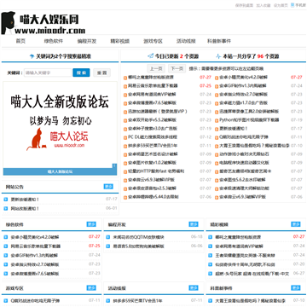The width and height of the screenshot is (307, 307).
Task: Open Q萌对战迷你吃鸡 entry in 游戏专区 panel
Action: pyautogui.click(x=35, y=301)
